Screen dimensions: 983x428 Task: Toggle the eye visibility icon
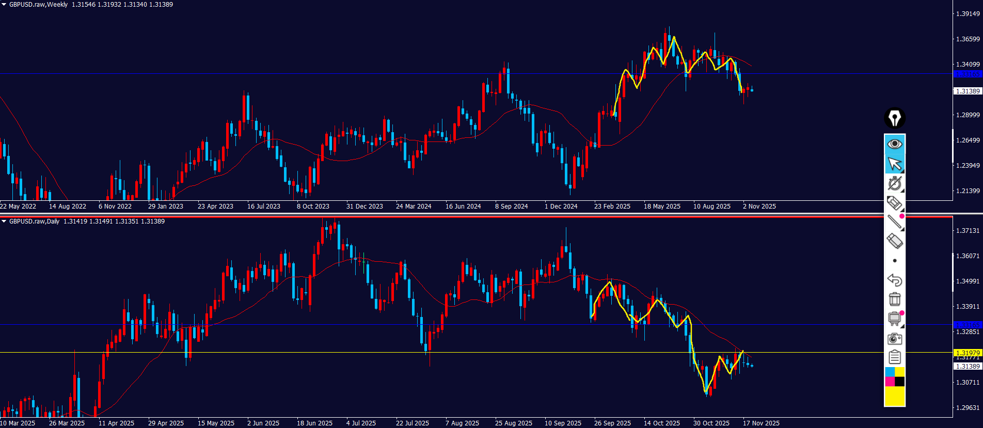pos(894,144)
